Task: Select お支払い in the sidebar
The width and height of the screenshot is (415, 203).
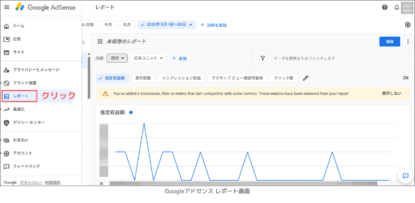Action: point(21,140)
